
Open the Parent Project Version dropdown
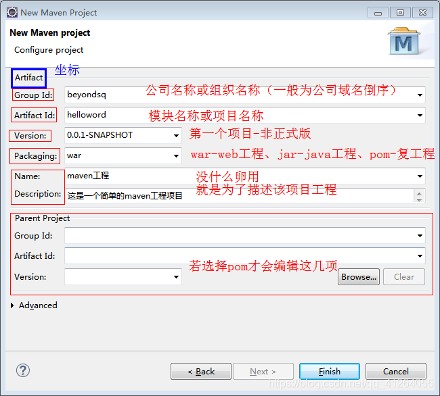click(x=176, y=276)
